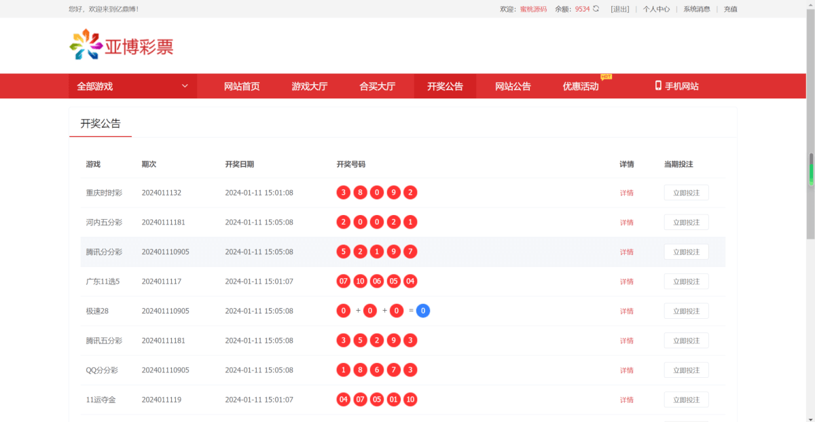
Task: Click the 退出 logout link
Action: [x=620, y=9]
